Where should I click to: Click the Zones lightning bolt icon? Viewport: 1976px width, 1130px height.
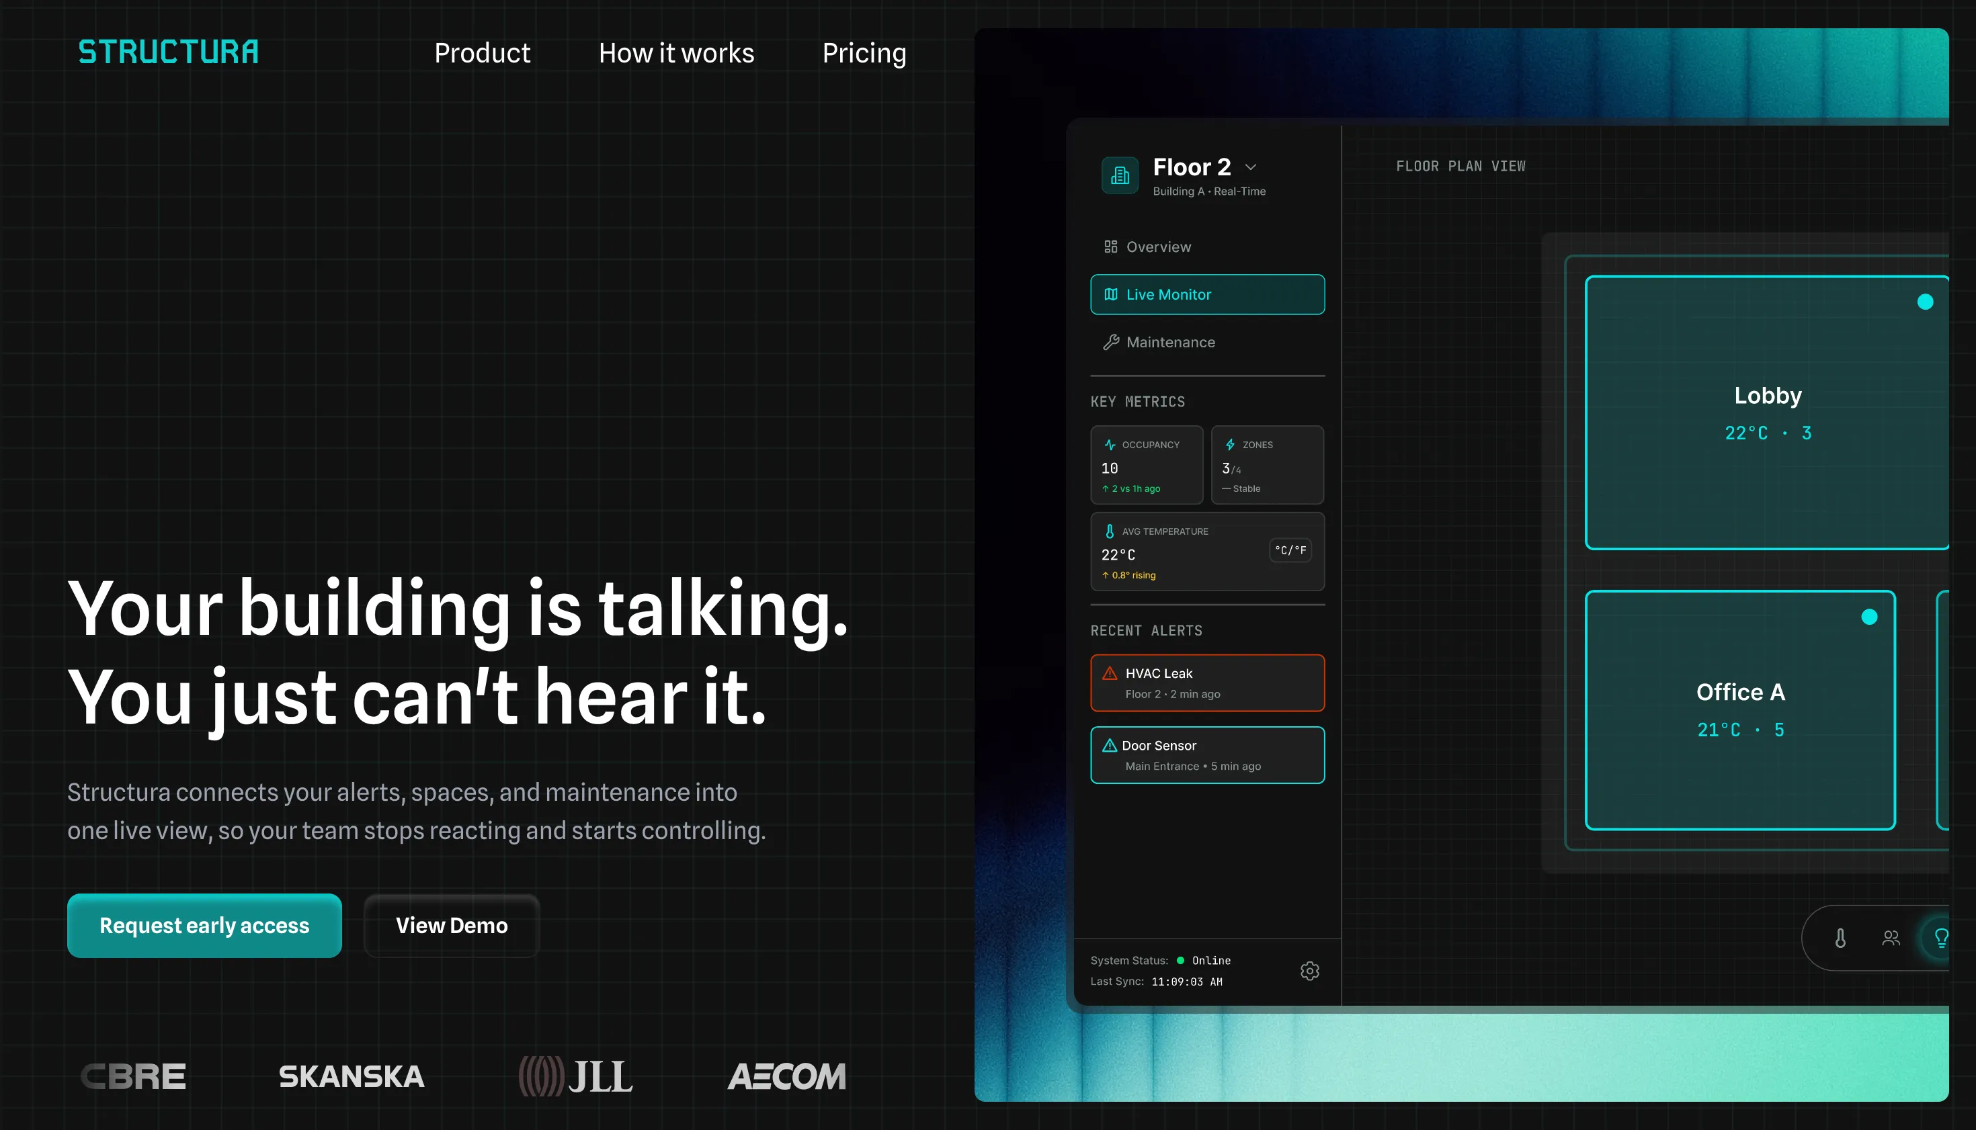pyautogui.click(x=1231, y=445)
